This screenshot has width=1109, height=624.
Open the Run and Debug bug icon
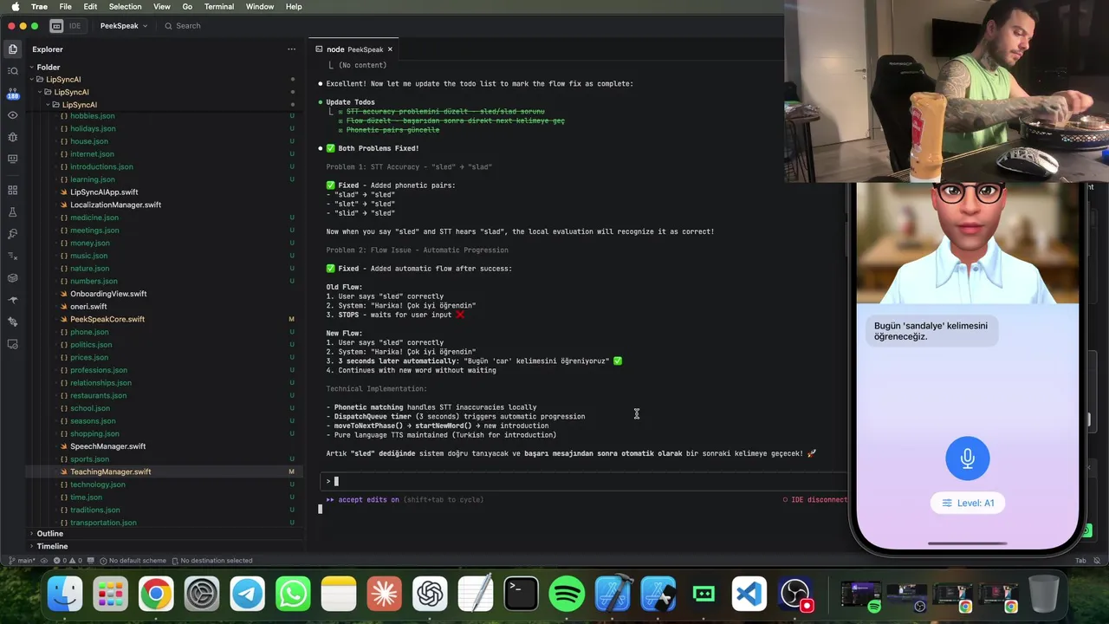coord(12,137)
